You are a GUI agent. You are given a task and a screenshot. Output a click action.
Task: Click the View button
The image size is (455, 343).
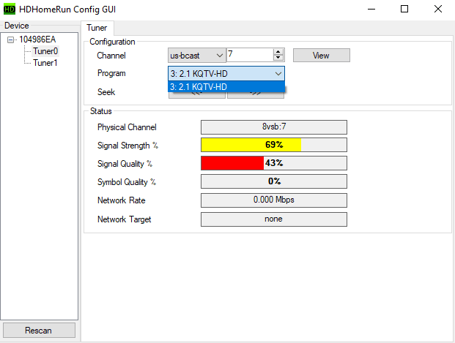click(321, 56)
